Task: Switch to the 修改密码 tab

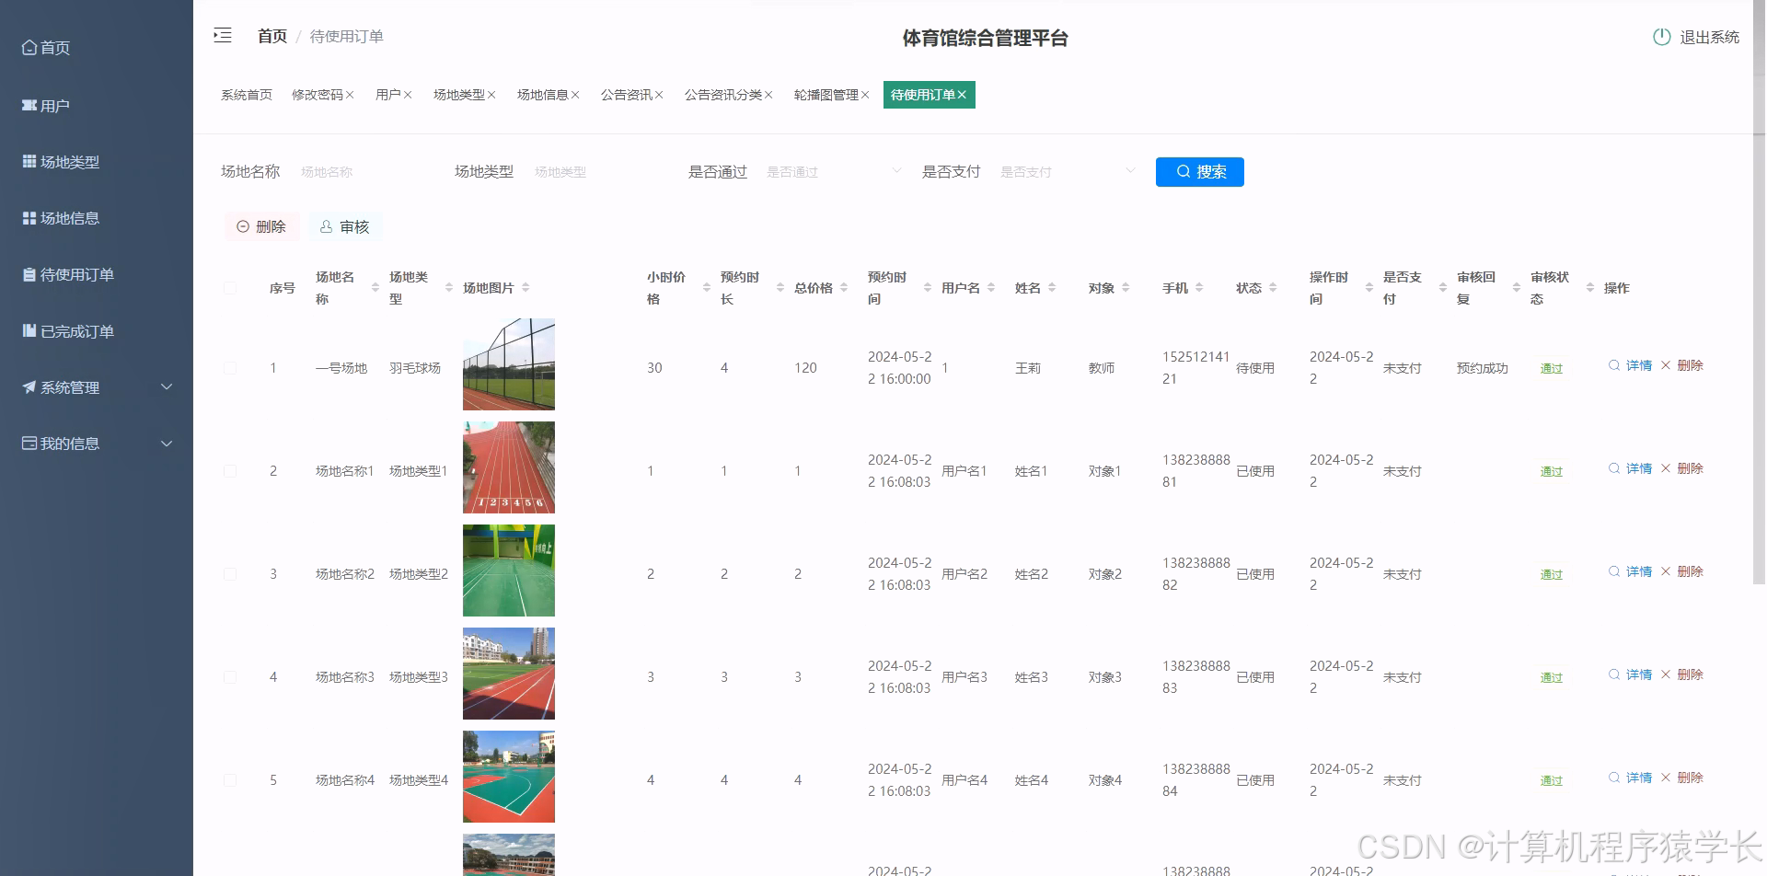Action: tap(317, 95)
